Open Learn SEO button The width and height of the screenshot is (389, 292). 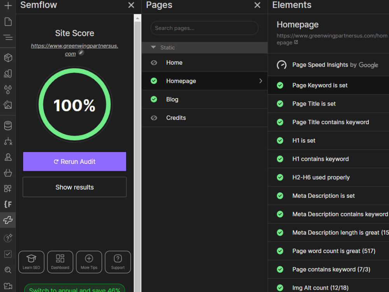[x=31, y=262]
